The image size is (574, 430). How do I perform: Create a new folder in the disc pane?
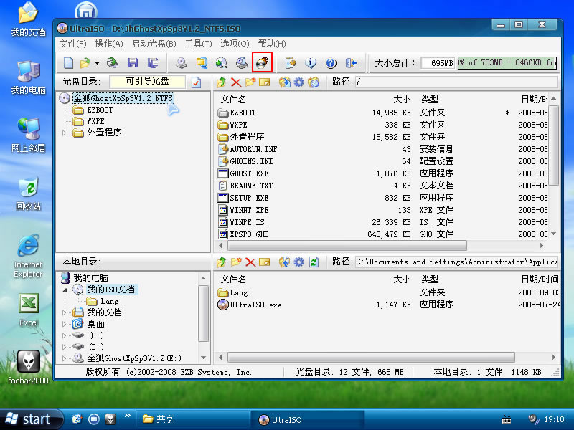tap(250, 82)
